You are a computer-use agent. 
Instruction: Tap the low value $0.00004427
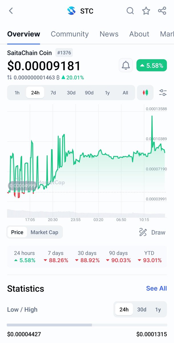tap(25, 334)
